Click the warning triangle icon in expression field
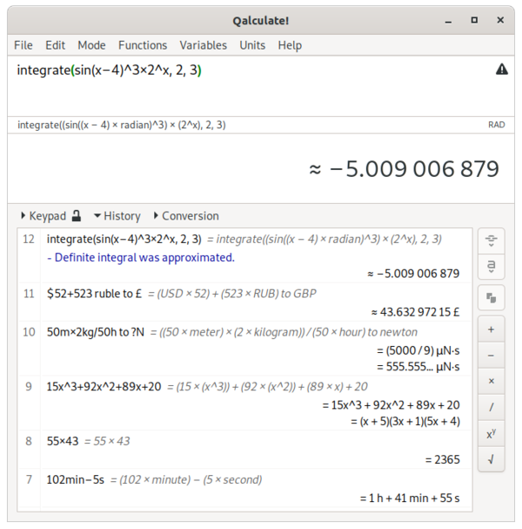522x529 pixels. [501, 70]
